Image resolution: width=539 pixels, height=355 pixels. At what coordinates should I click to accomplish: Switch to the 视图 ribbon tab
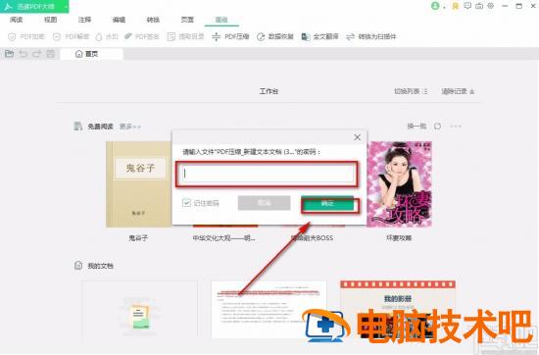tap(51, 20)
